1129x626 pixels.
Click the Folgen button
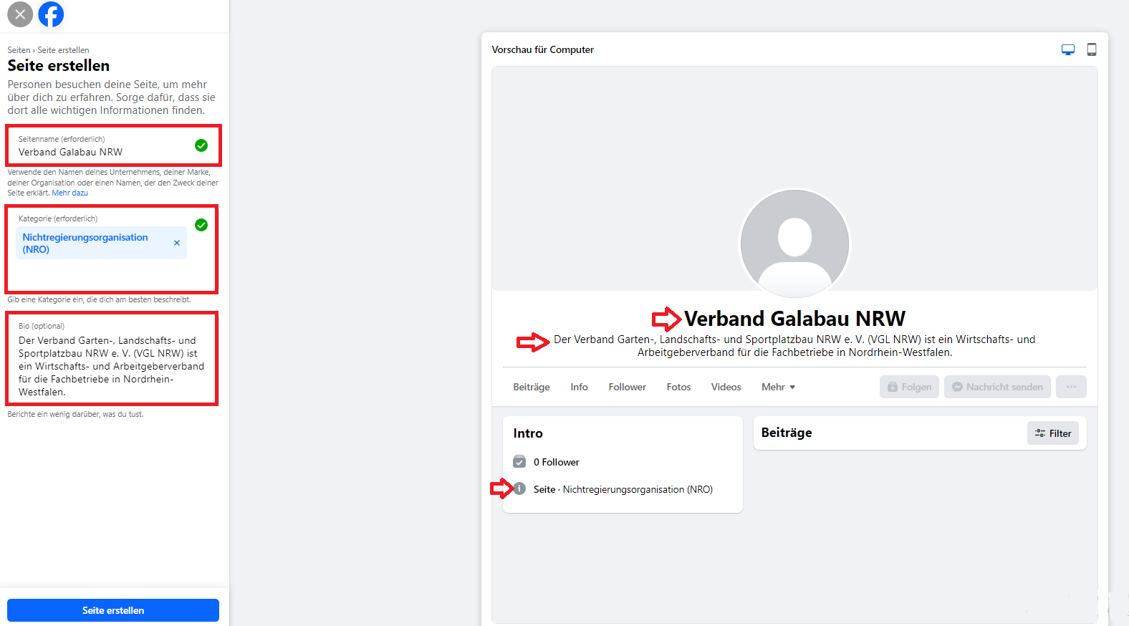tap(909, 387)
